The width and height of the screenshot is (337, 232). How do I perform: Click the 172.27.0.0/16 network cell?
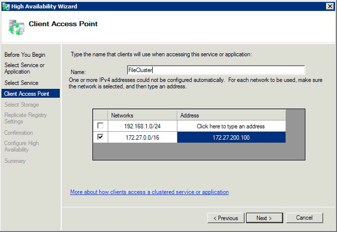point(142,137)
